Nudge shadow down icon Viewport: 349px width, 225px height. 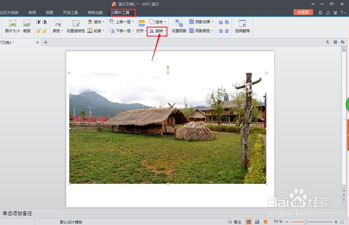227,22
